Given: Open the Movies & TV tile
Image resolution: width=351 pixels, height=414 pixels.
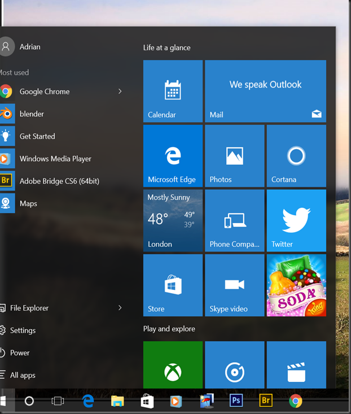Looking at the screenshot, I should 296,365.
